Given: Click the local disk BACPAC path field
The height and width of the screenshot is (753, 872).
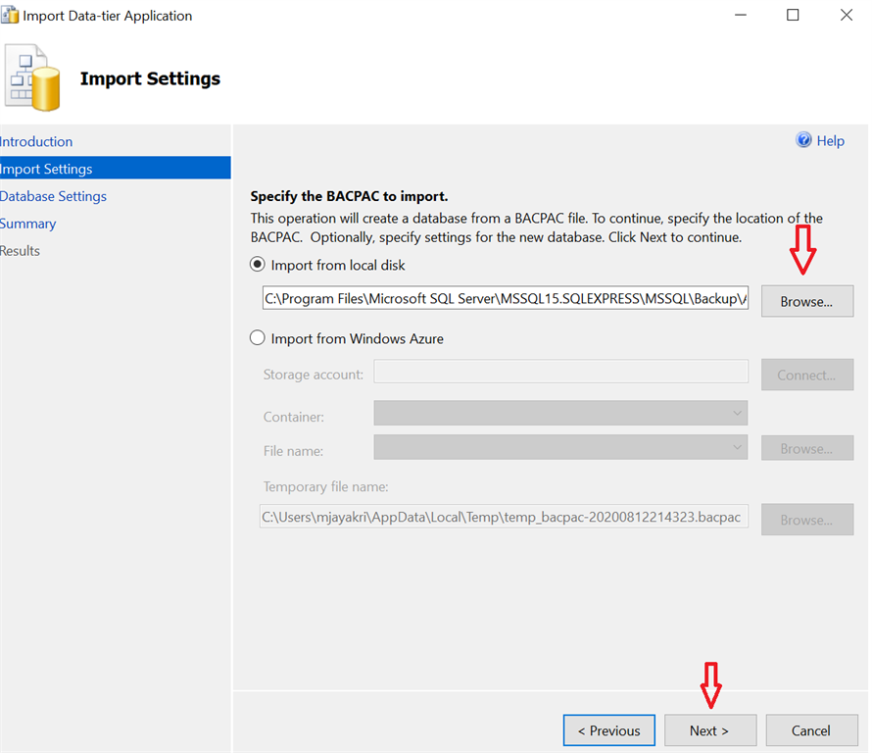Looking at the screenshot, I should pyautogui.click(x=506, y=298).
